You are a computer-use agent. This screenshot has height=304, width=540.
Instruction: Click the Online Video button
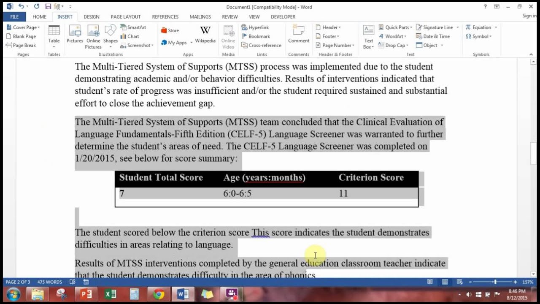pyautogui.click(x=228, y=37)
